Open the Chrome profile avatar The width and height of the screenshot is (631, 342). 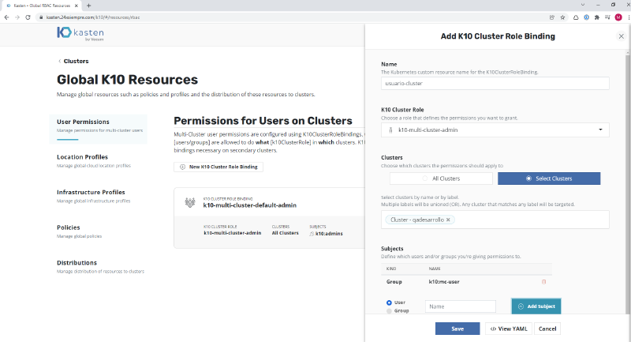[x=618, y=17]
